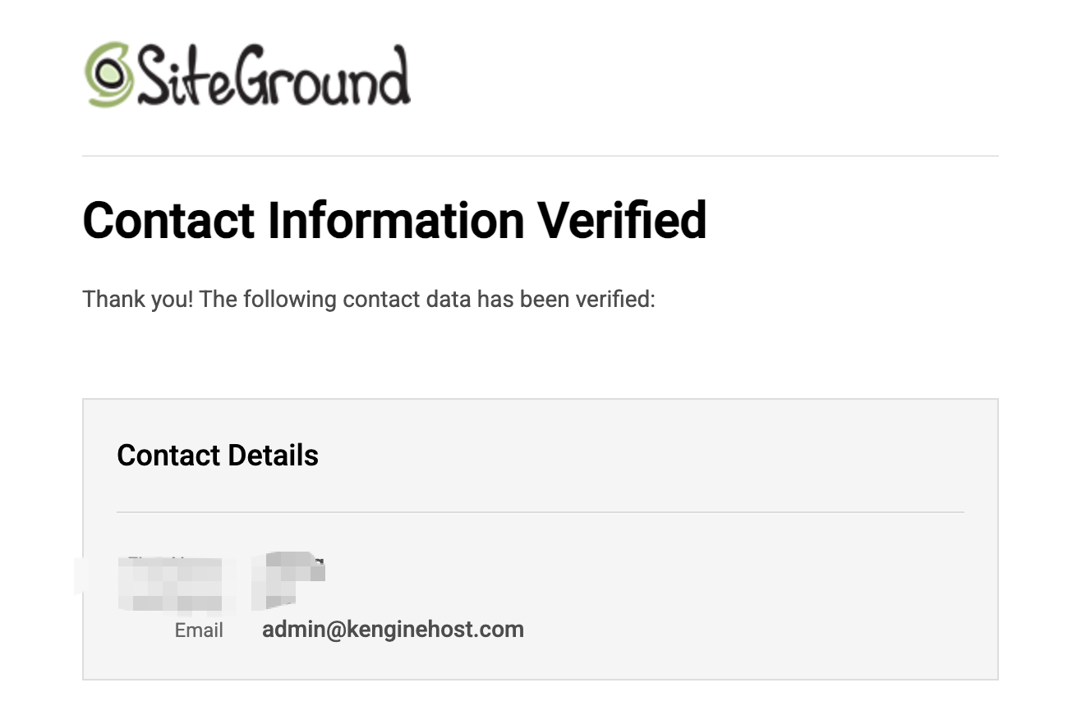Click the divider line under Contact Details
Viewport: 1086px width, 724px height.
pyautogui.click(x=541, y=512)
